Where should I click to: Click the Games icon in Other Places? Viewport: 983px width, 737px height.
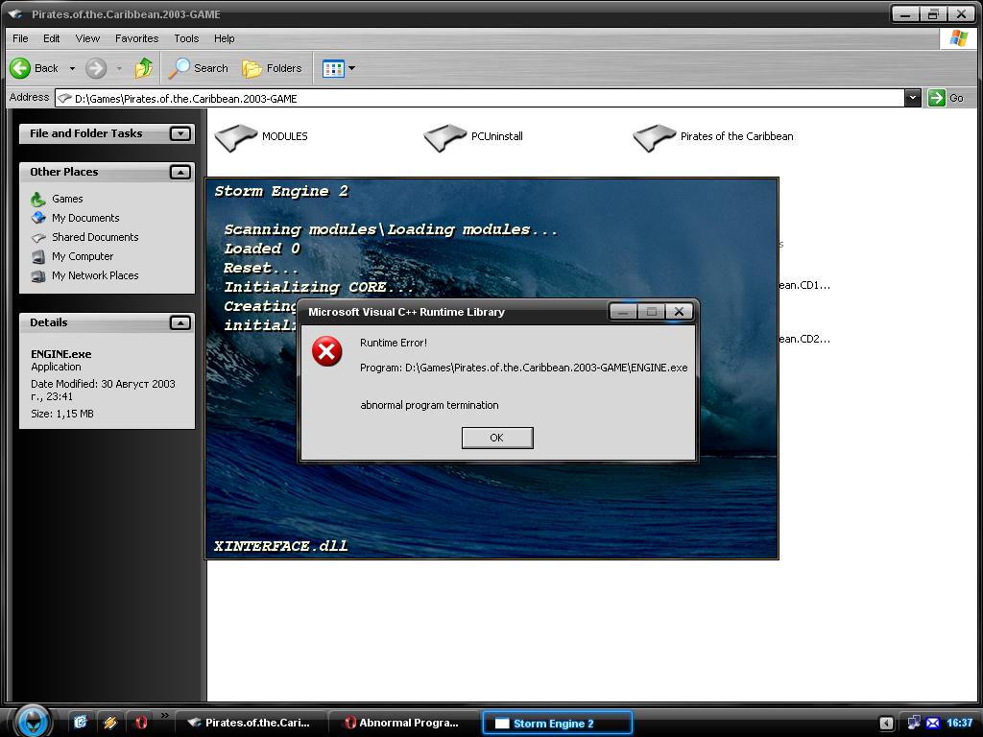(38, 199)
